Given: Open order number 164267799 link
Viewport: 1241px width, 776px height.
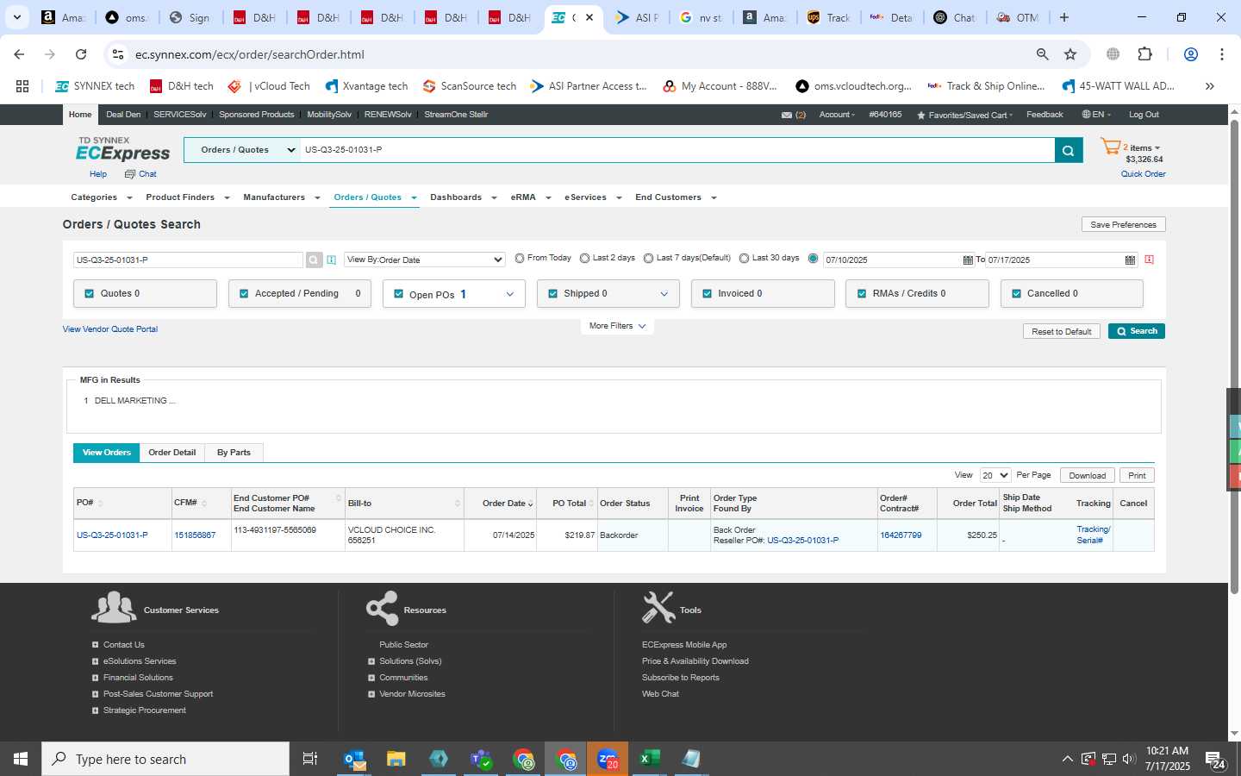Looking at the screenshot, I should [x=901, y=535].
